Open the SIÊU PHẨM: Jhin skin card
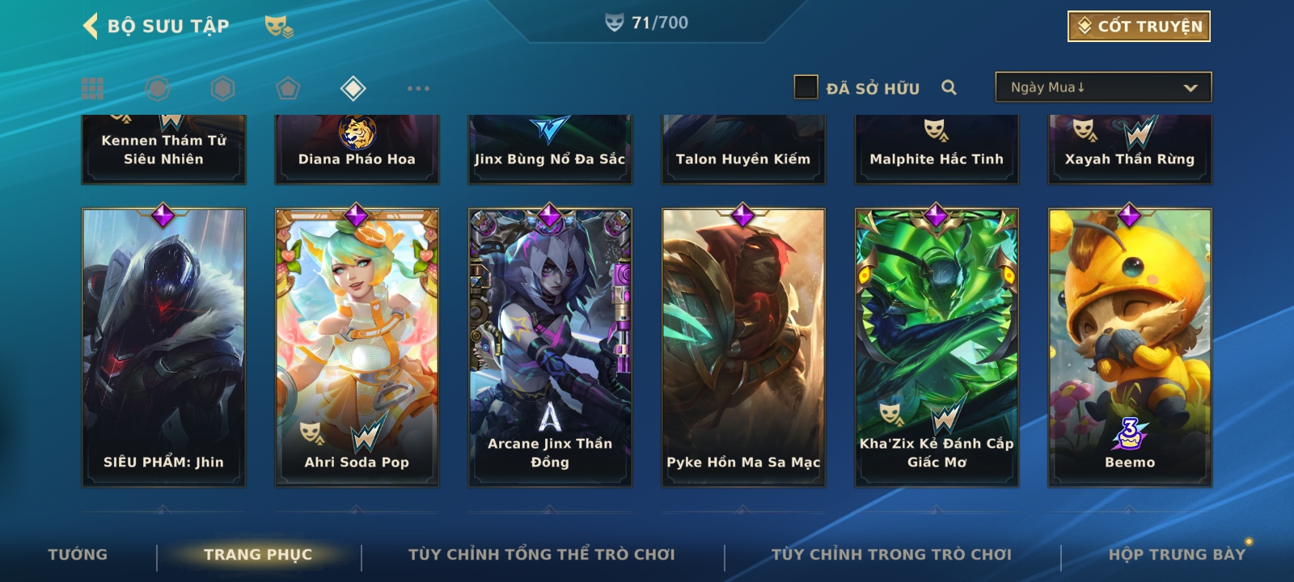The image size is (1294, 582). tap(163, 347)
